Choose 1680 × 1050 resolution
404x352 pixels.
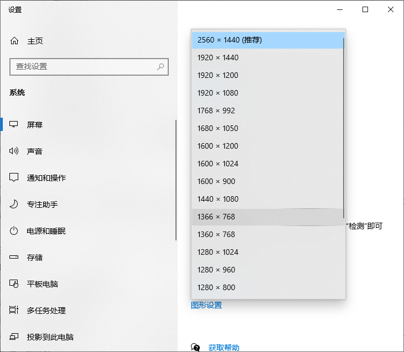(x=267, y=128)
